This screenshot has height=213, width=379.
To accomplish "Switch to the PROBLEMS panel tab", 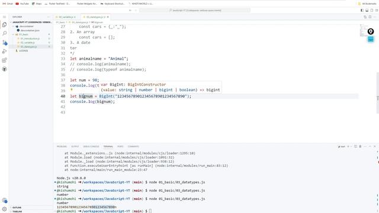I will pyautogui.click(x=62, y=147).
